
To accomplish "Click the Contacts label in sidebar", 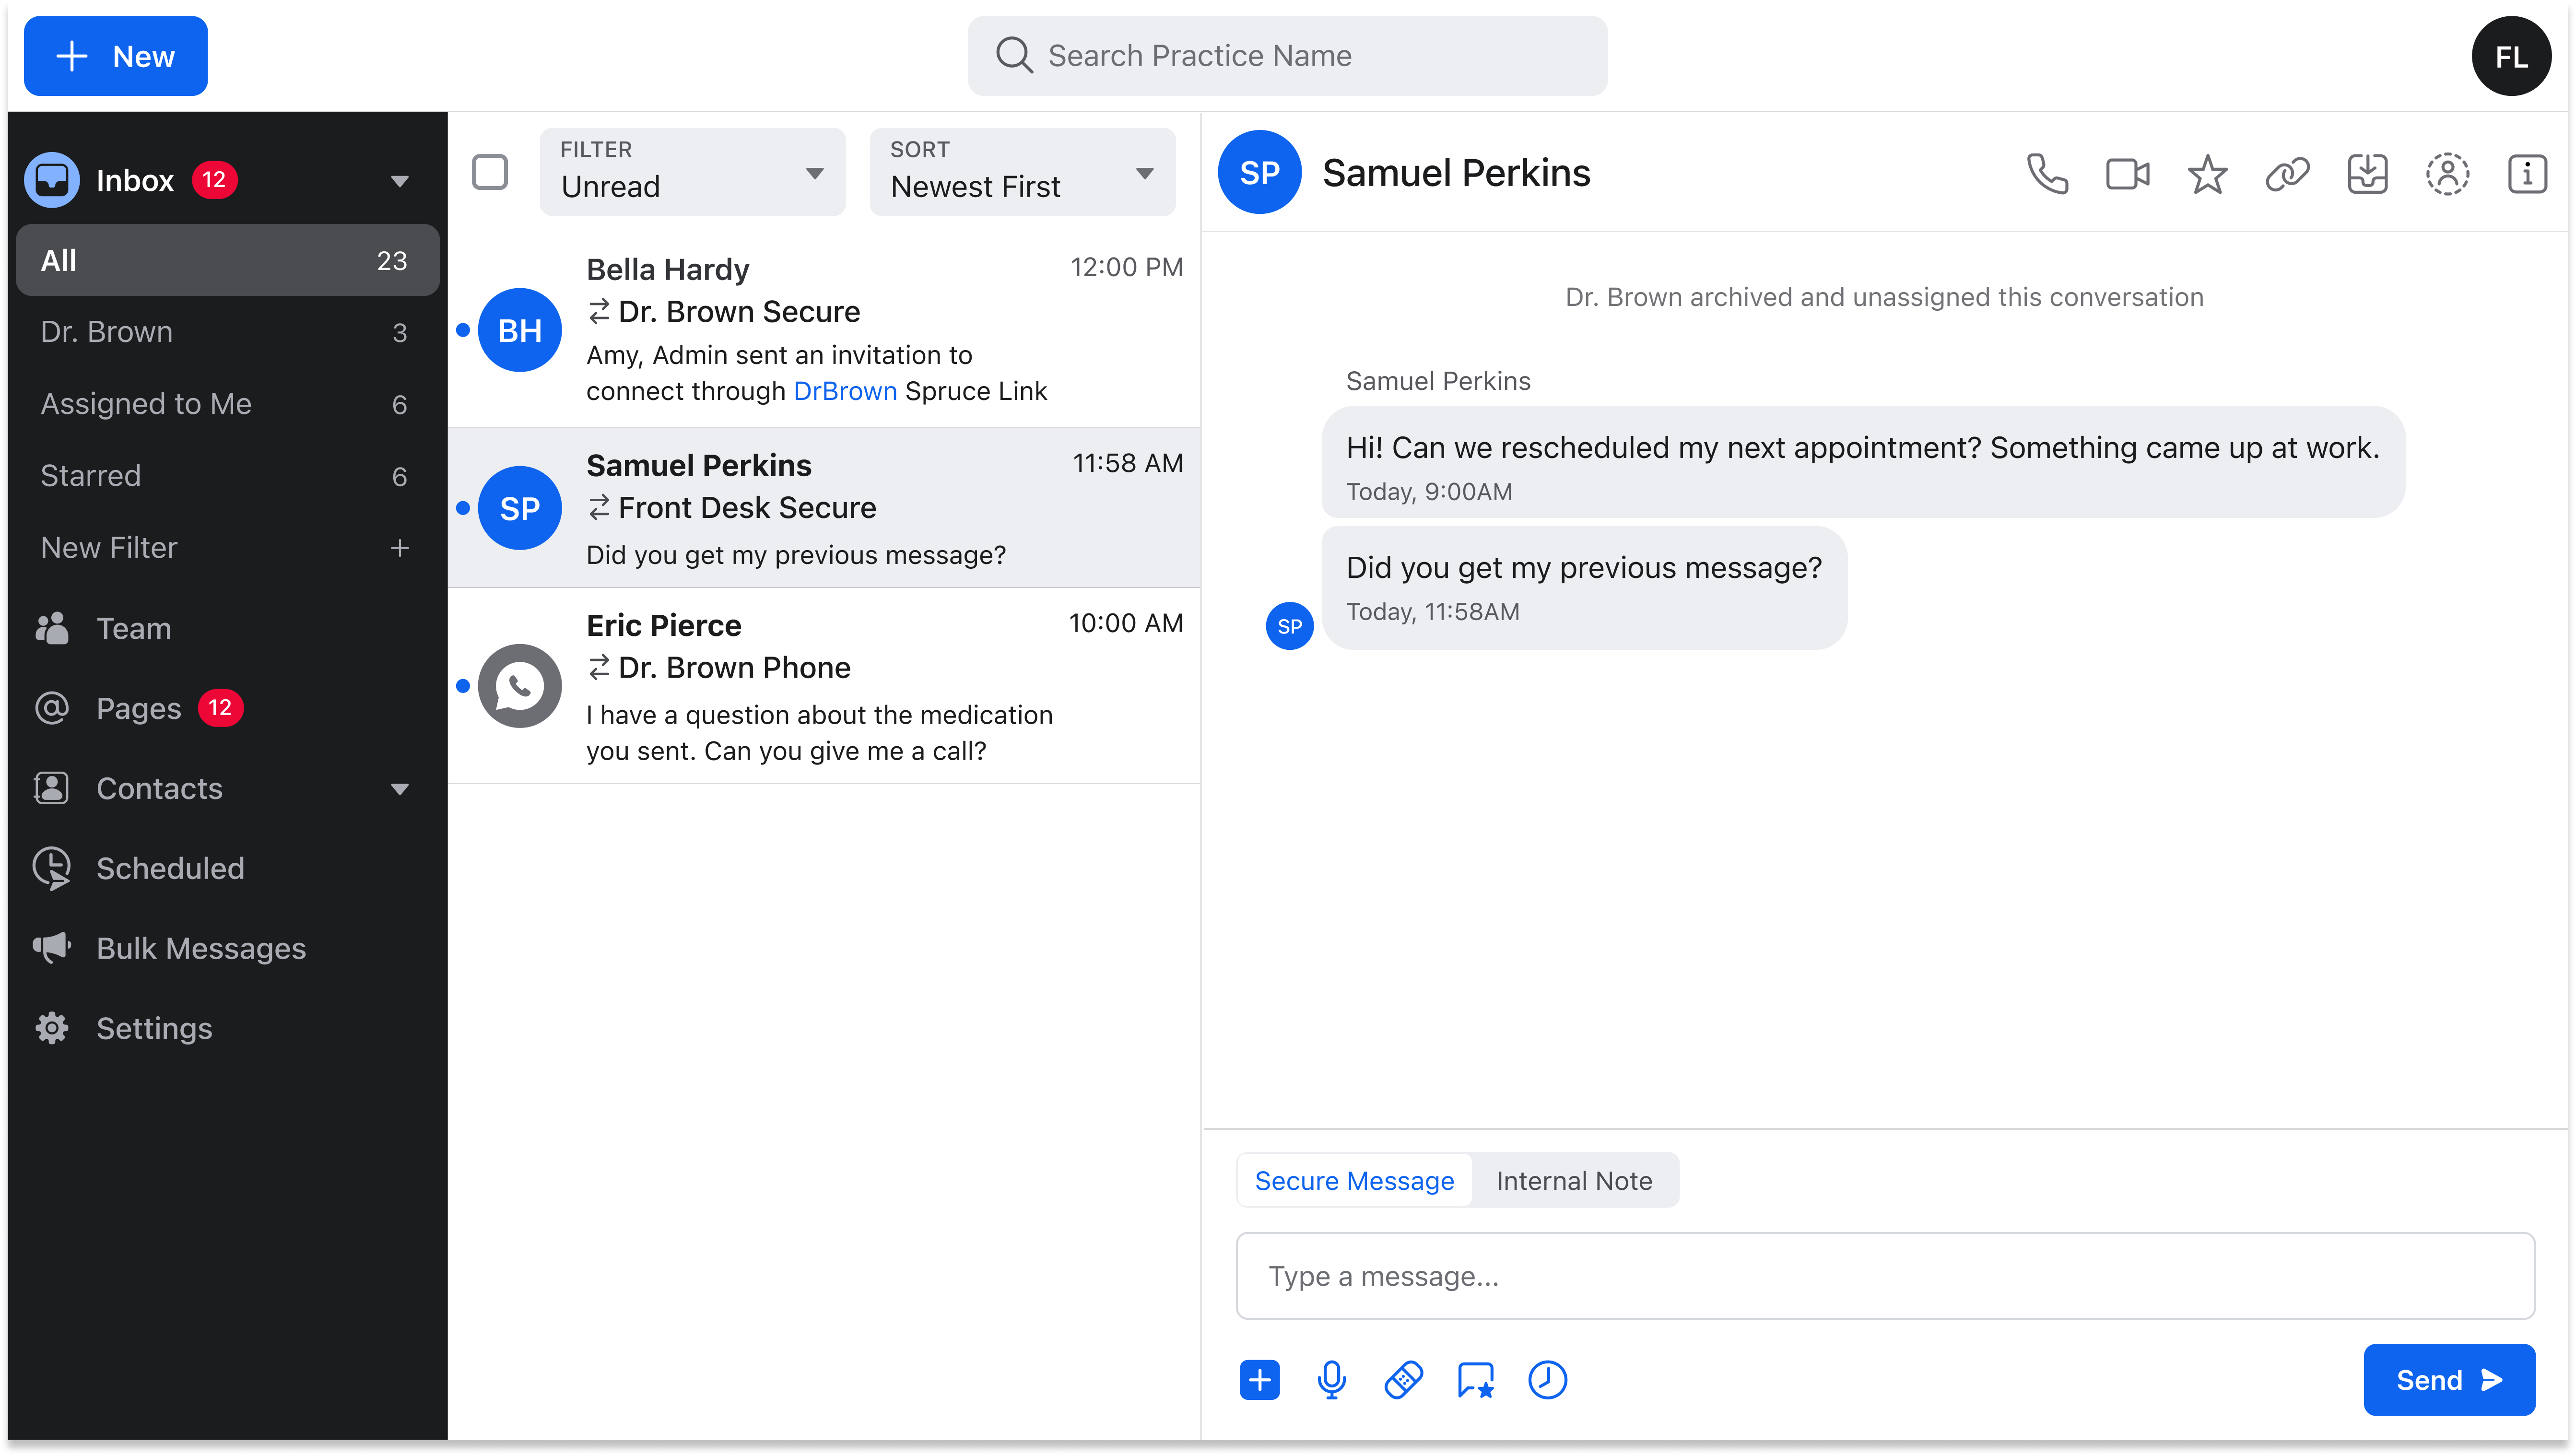I will pyautogui.click(x=159, y=788).
